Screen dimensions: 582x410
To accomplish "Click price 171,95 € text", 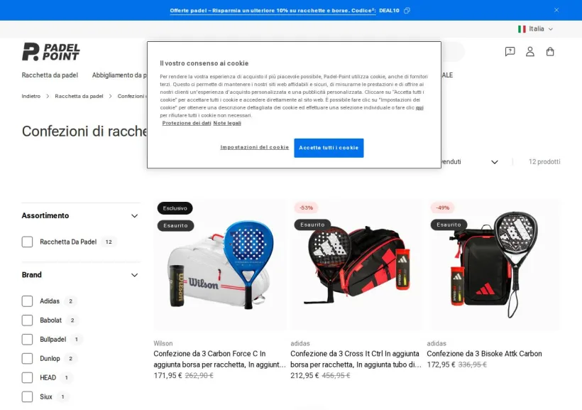I will (168, 375).
